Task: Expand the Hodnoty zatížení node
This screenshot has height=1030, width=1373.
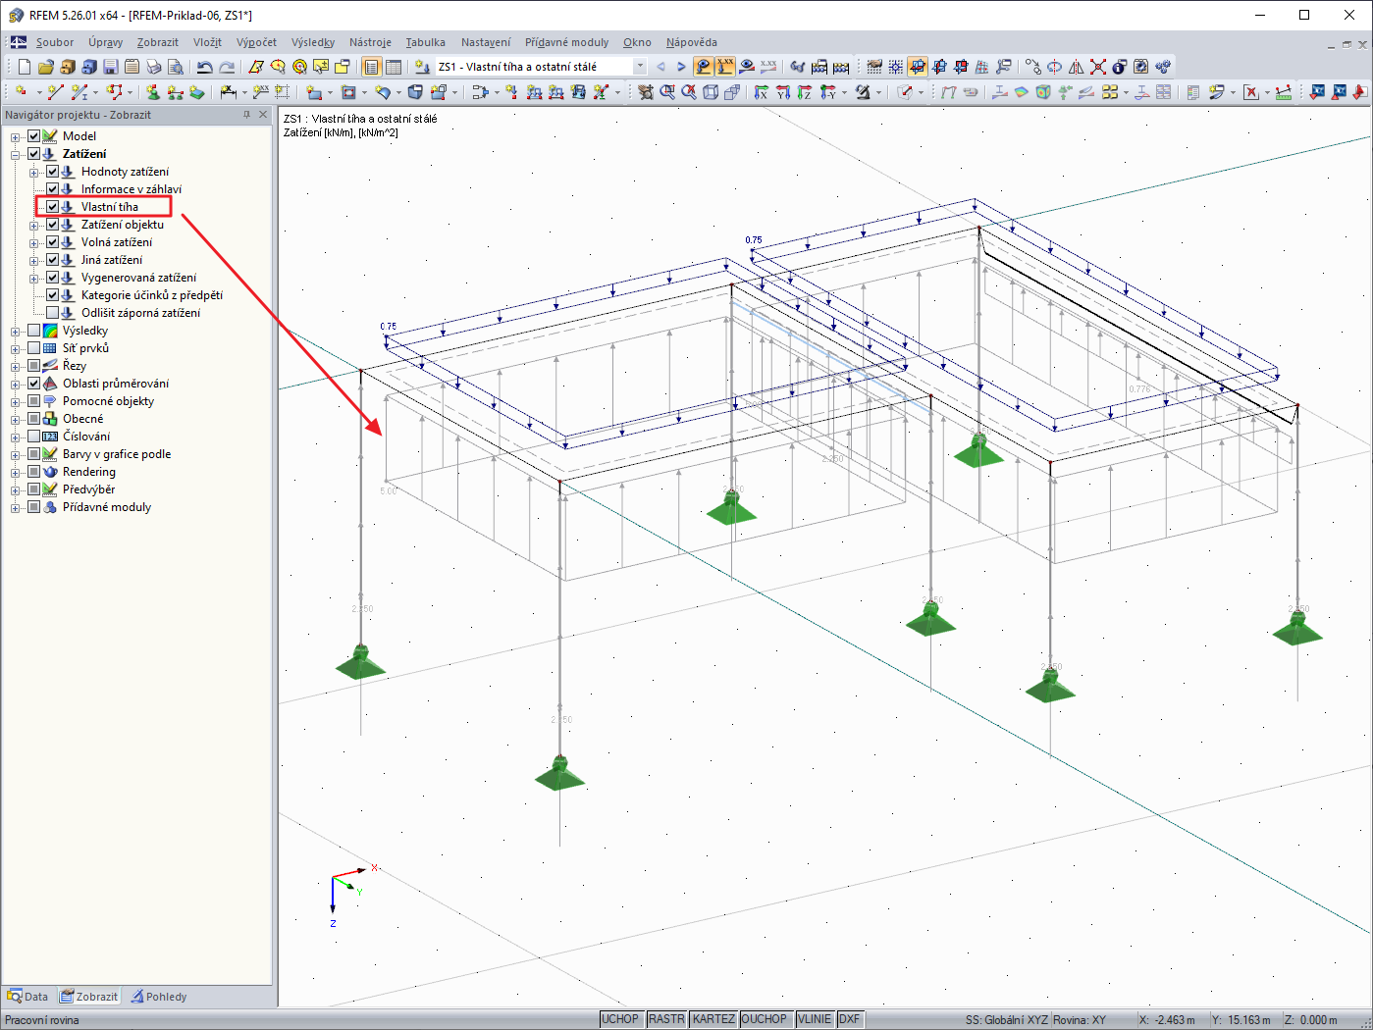Action: tap(34, 172)
